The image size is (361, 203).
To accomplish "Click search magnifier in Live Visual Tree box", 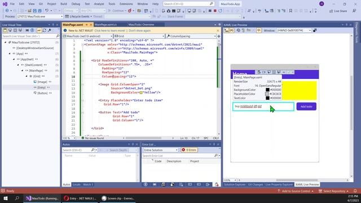I will (x=58, y=36).
